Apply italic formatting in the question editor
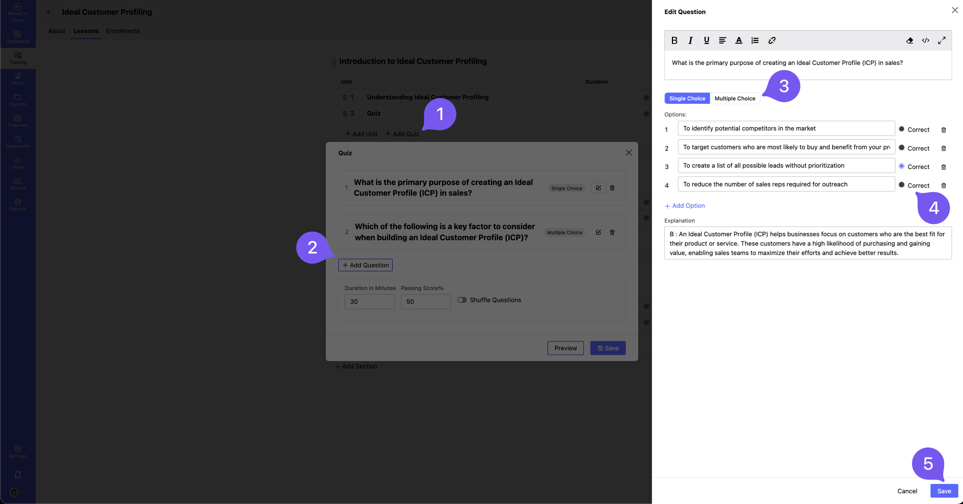Viewport: 963px width, 504px height. click(690, 40)
